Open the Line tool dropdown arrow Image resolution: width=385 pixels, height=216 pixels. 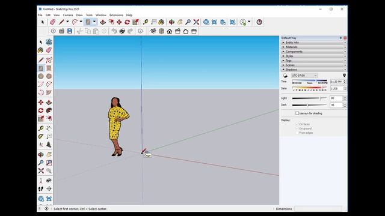[x=67, y=22]
